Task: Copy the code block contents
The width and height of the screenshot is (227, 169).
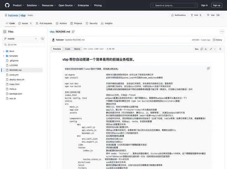Action: pos(208,68)
